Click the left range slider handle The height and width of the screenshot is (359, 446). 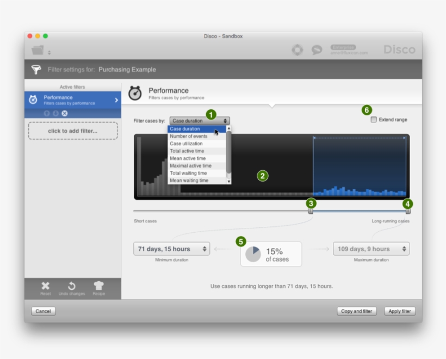(x=311, y=211)
